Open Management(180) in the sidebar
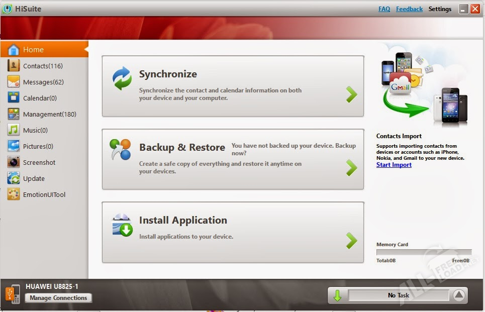 click(x=49, y=114)
